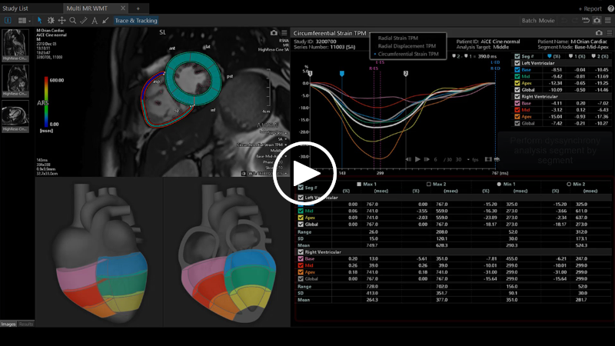Image resolution: width=615 pixels, height=346 pixels.
Task: Choose Circumferential Strain TPM from the menu
Action: (408, 54)
